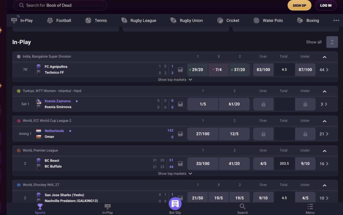Switch to Water Polo tab

pos(268,20)
